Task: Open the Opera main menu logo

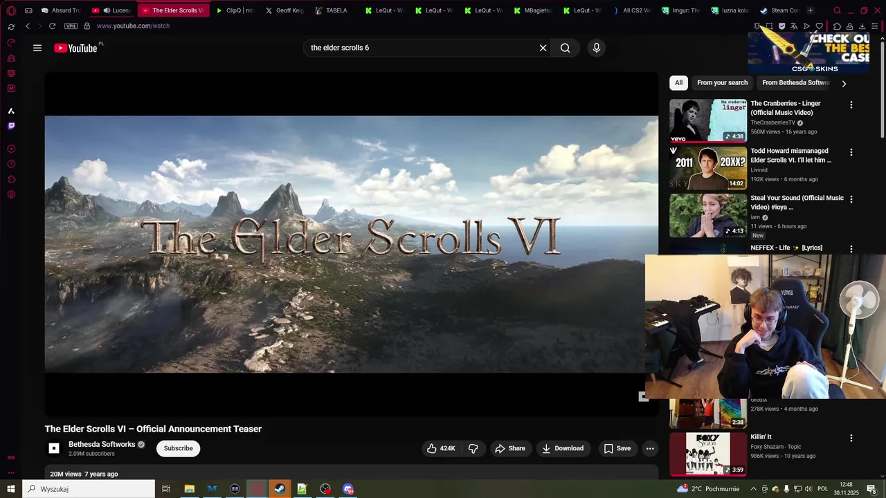Action: (x=11, y=10)
